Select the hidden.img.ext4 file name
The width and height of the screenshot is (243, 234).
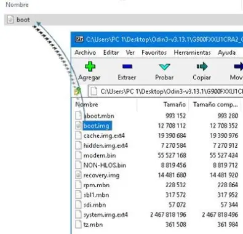click(105, 145)
